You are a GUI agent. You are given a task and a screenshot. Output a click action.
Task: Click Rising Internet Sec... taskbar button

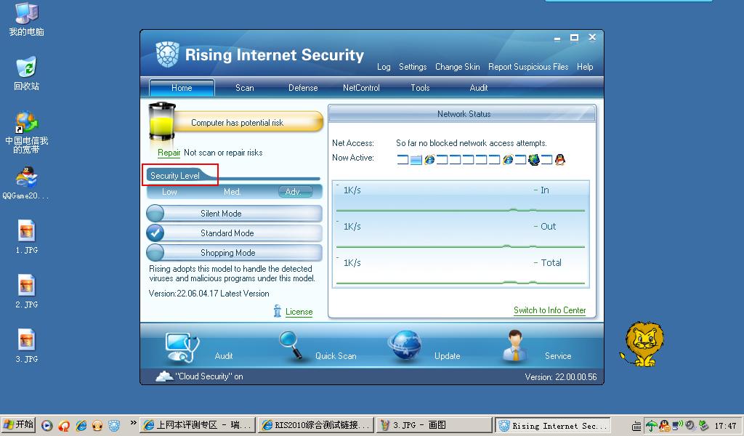(552, 425)
